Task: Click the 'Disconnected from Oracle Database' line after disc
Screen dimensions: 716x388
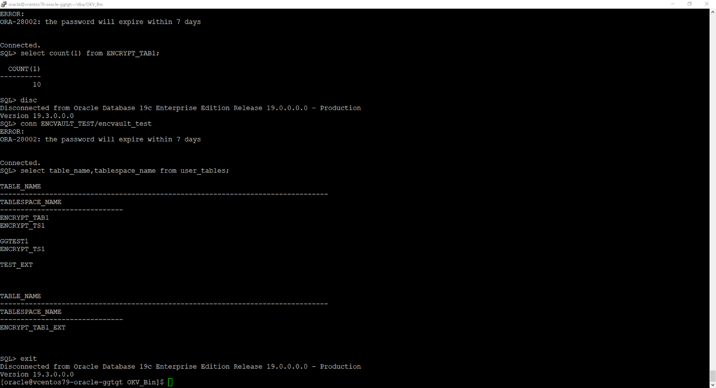Action: 180,108
